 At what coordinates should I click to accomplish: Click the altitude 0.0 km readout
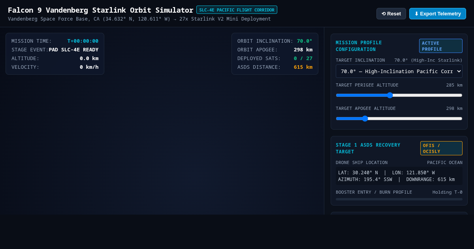pos(89,58)
